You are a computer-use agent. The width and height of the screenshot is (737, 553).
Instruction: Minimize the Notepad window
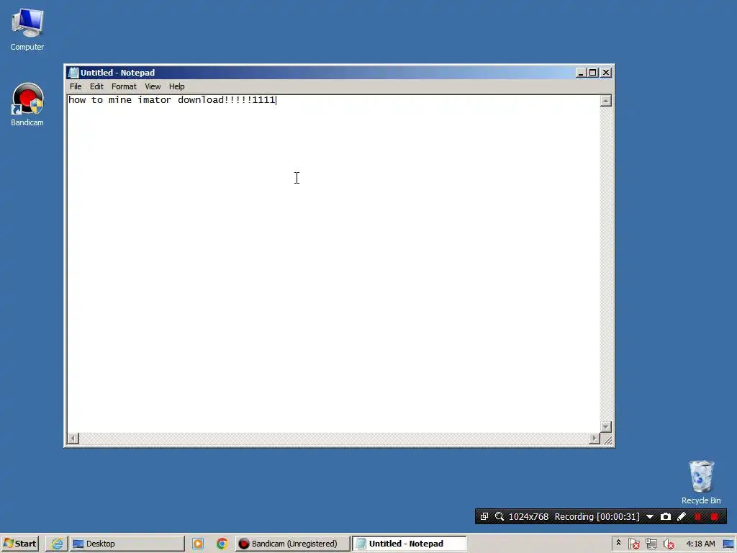click(581, 73)
